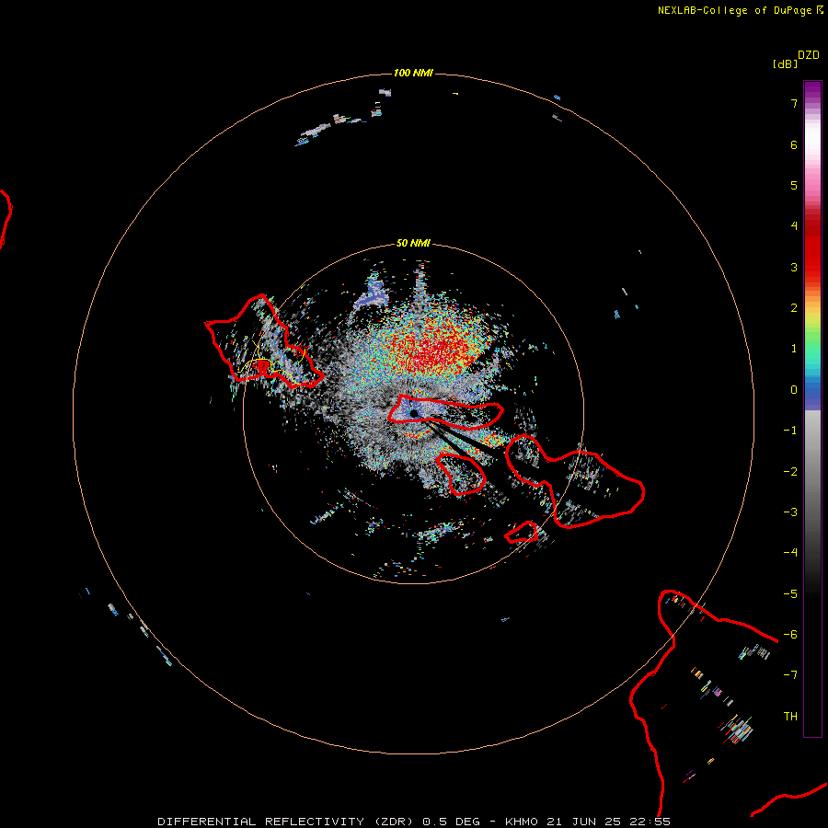
Task: Select the -4 dB scale value
Action: 790,553
